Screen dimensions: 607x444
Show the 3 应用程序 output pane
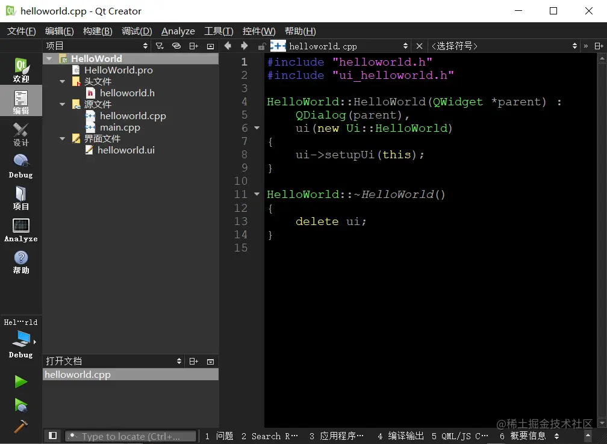pyautogui.click(x=337, y=436)
